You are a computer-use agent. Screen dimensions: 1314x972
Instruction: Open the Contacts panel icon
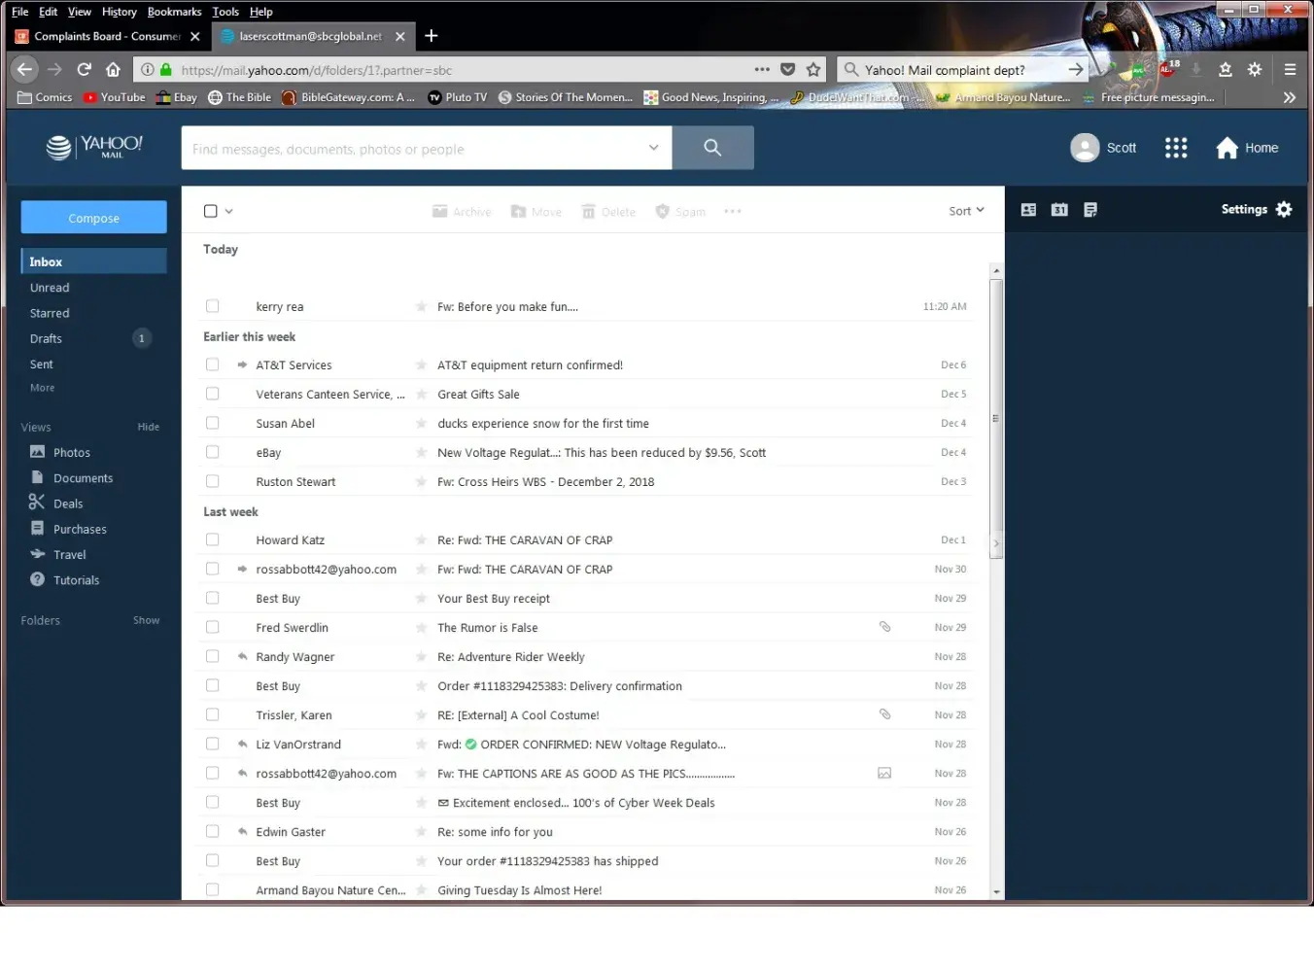pos(1028,210)
